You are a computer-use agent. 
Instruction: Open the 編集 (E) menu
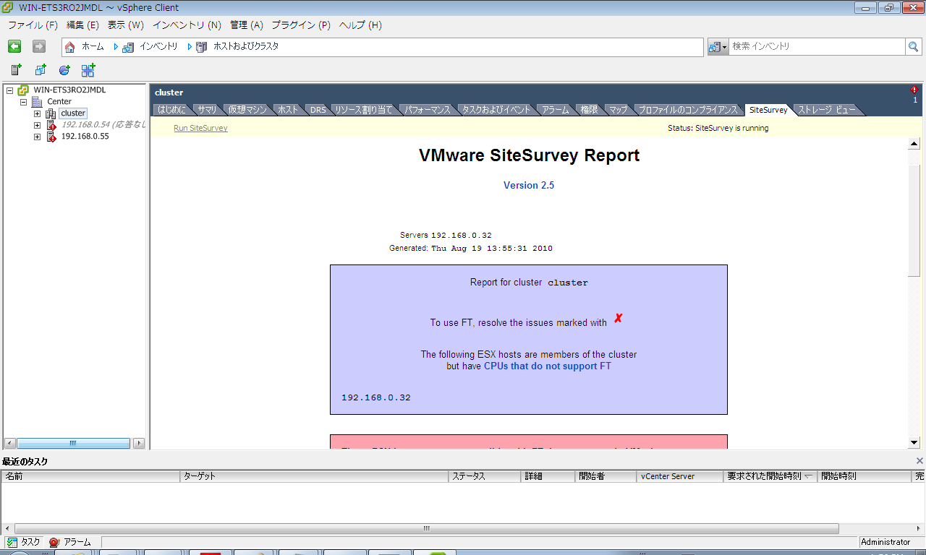point(82,25)
